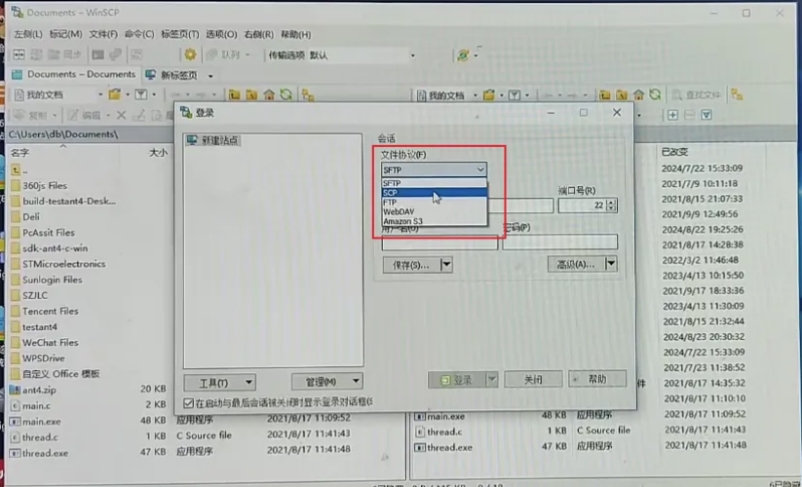Choose WebDAV in the protocol list
Image resolution: width=802 pixels, height=487 pixels.
[398, 211]
